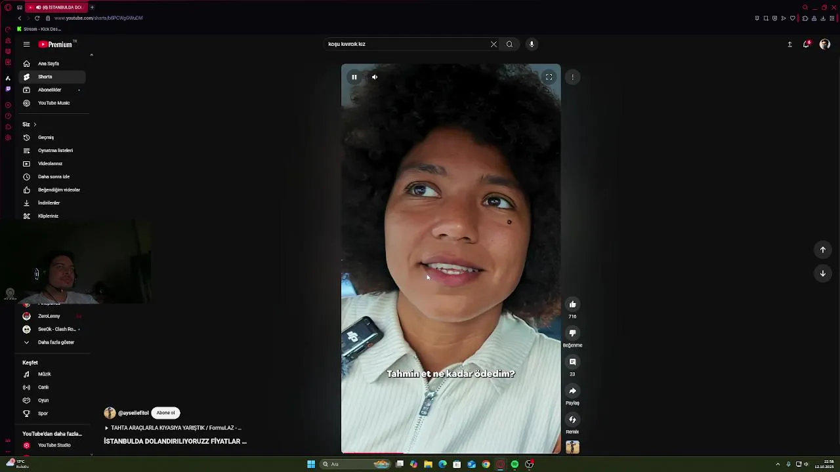The height and width of the screenshot is (472, 840).
Task: Open Canlı live section
Action: pos(51,387)
